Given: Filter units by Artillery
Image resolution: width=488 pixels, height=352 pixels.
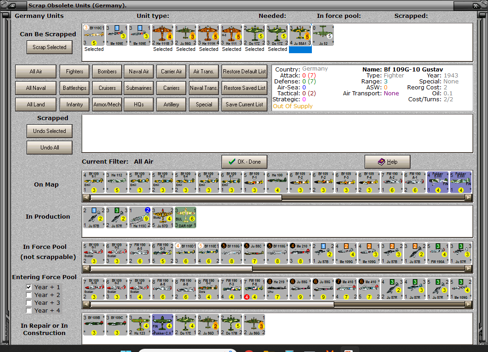Looking at the screenshot, I should (171, 104).
